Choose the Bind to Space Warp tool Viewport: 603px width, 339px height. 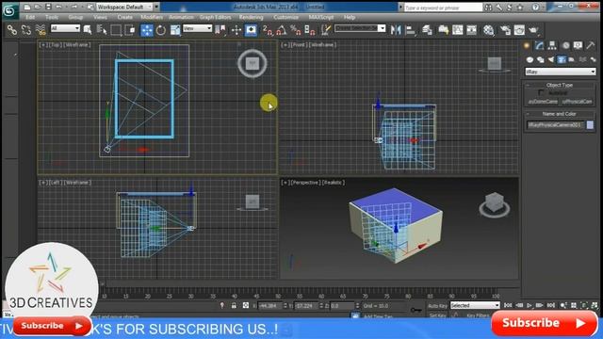41,29
